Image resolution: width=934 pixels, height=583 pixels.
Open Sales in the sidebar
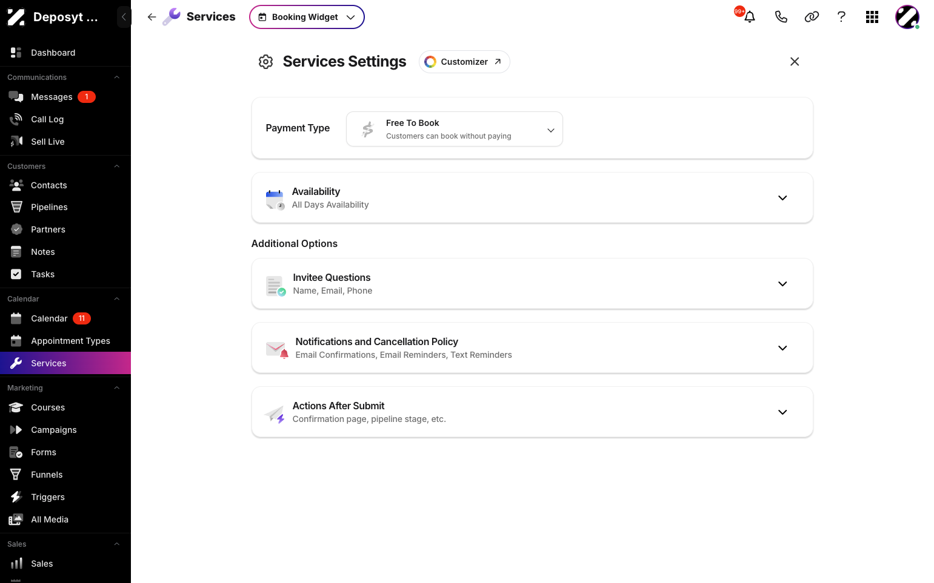point(65,564)
